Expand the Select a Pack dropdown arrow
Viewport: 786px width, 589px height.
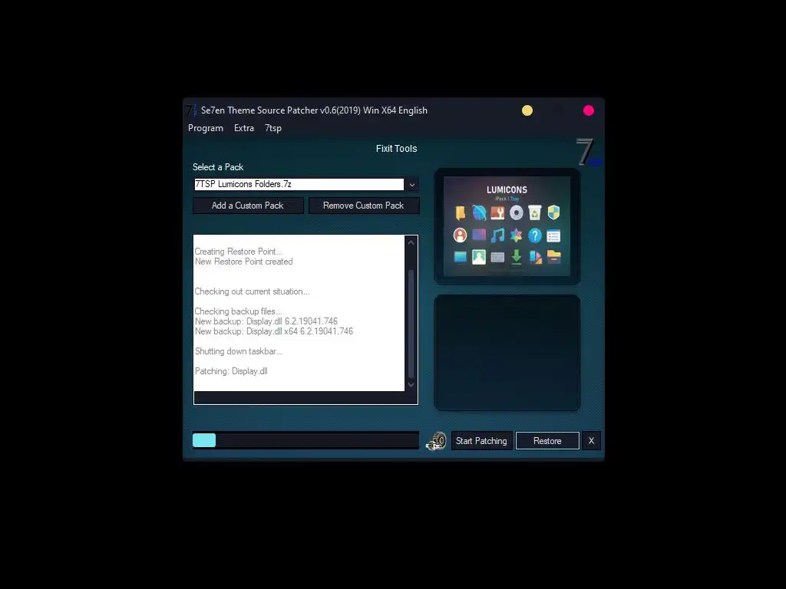(412, 185)
